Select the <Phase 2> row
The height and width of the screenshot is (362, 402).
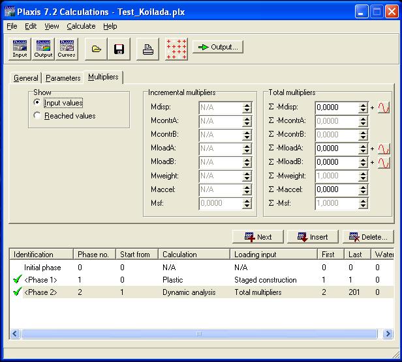(202, 292)
